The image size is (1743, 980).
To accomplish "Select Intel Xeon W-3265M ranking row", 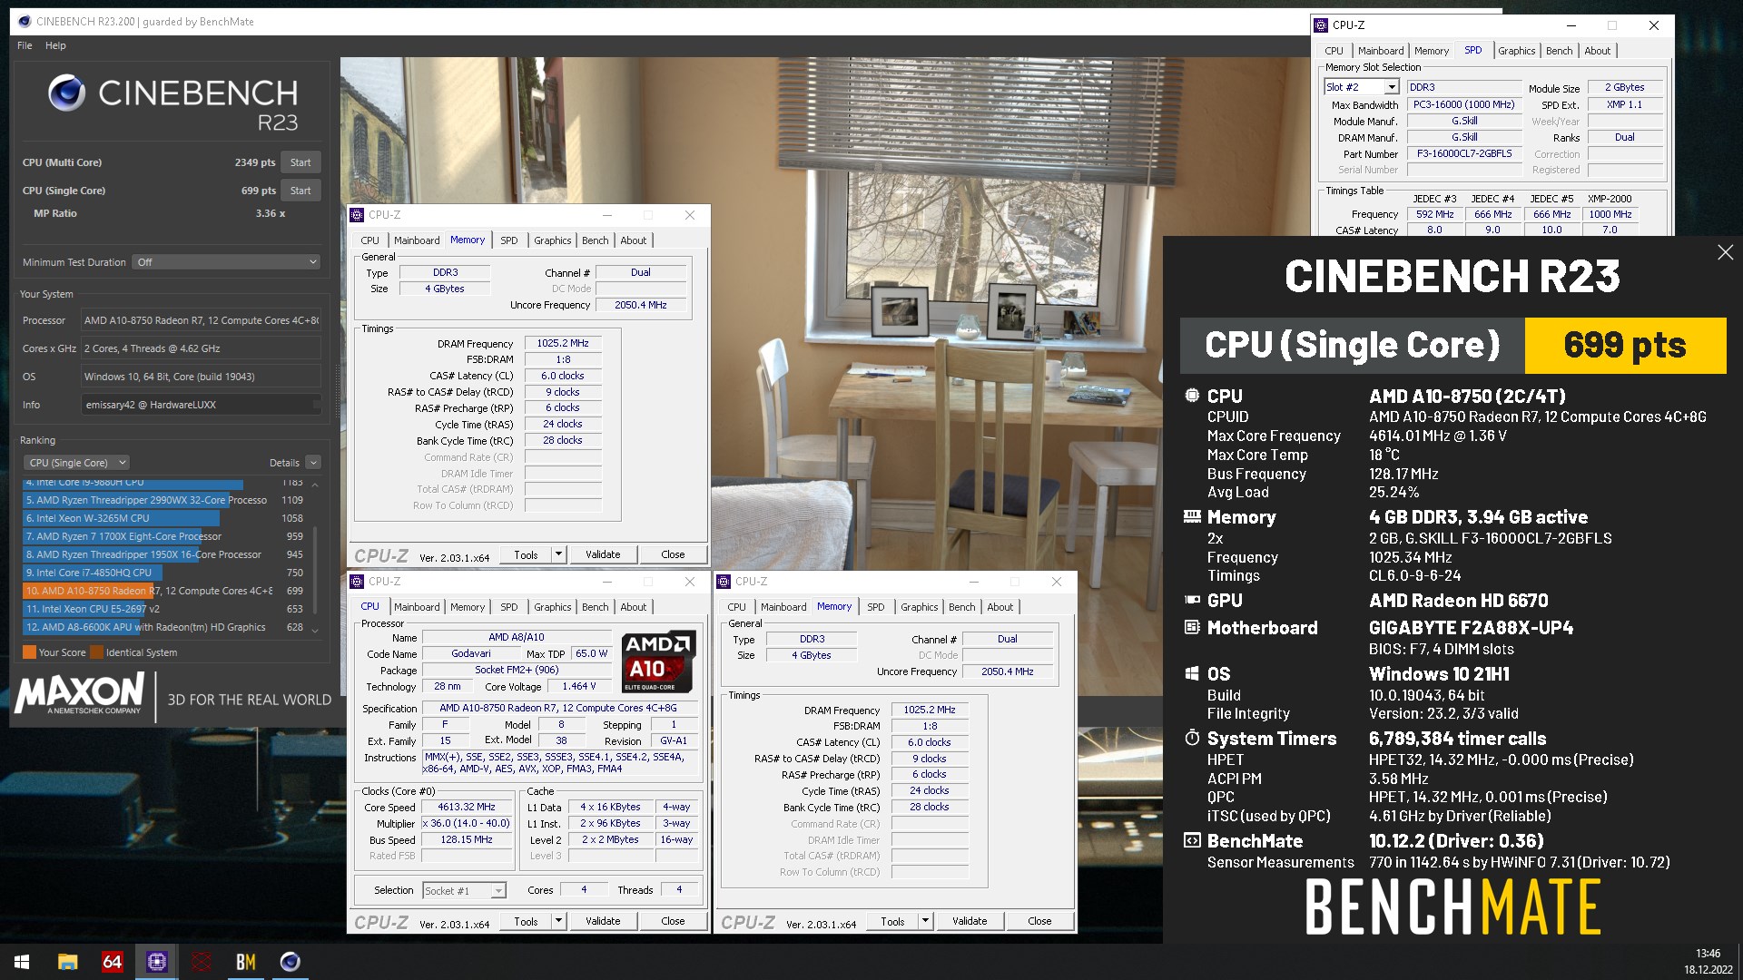I will pos(163,518).
